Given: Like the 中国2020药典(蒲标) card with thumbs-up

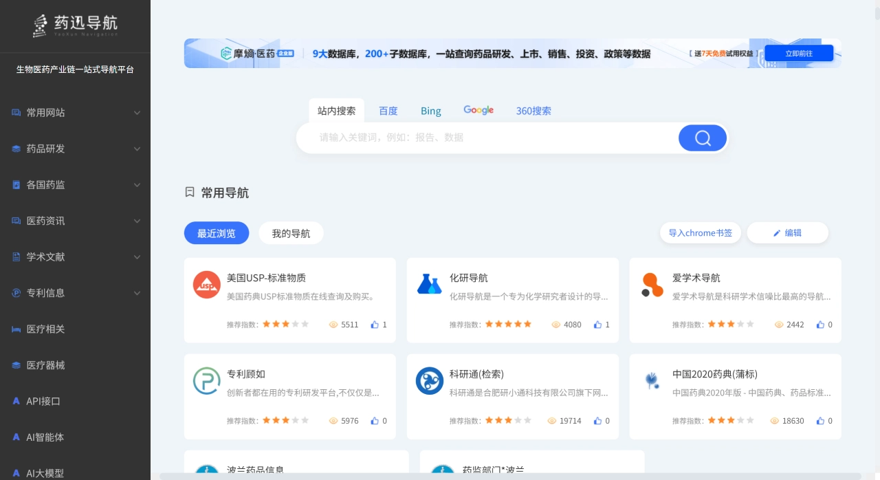Looking at the screenshot, I should [820, 421].
